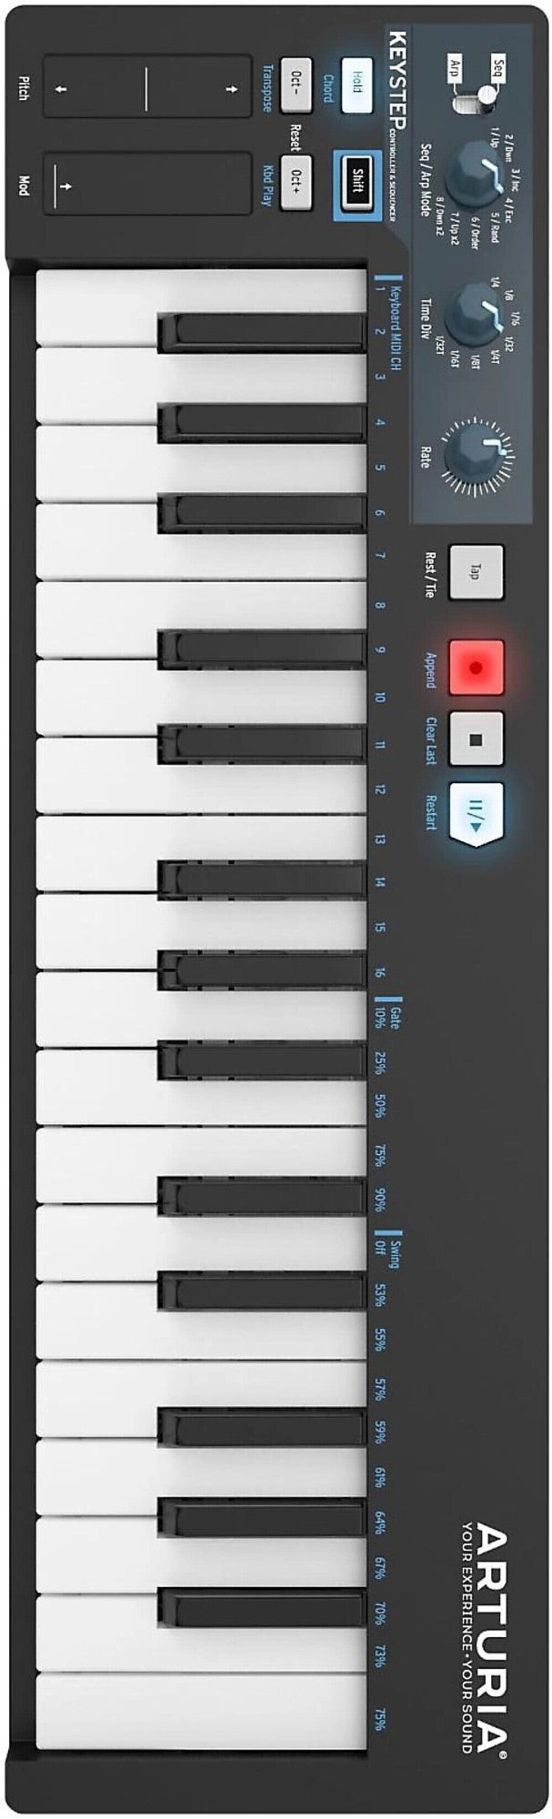Click the red Record button
Viewport: 552px width, 1819px height.
tap(476, 667)
